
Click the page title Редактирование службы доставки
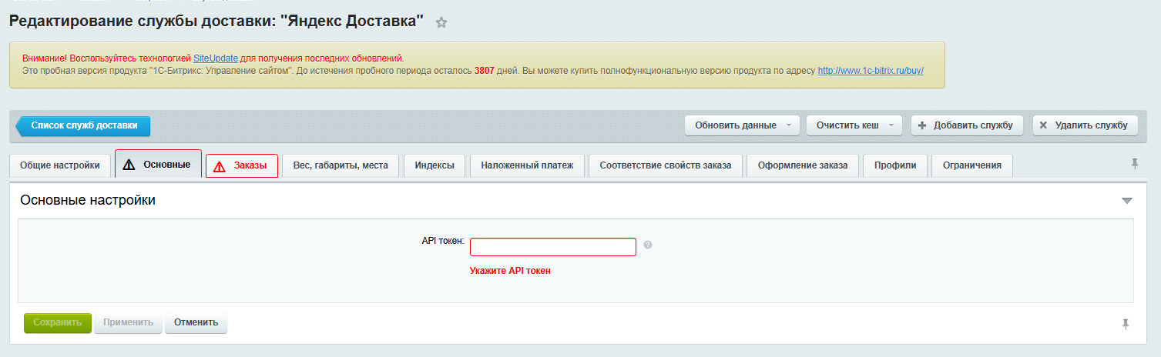pos(216,22)
